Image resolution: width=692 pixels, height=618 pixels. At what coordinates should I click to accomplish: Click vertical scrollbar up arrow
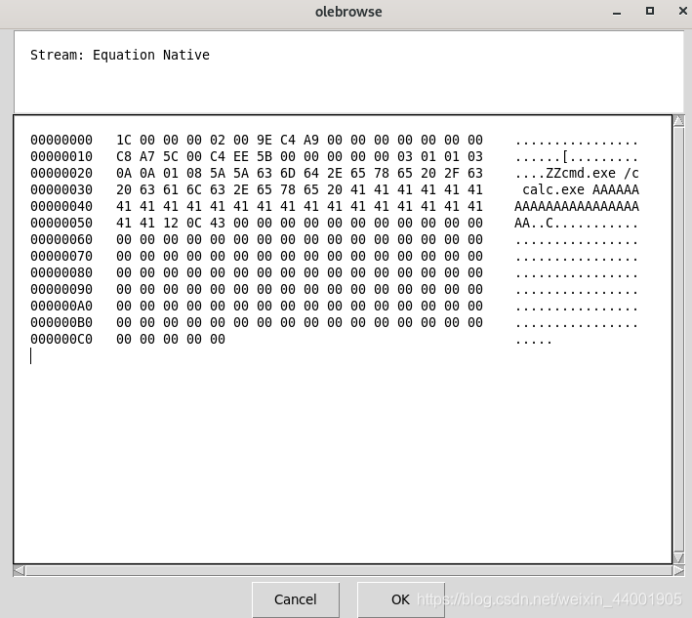[x=678, y=120]
